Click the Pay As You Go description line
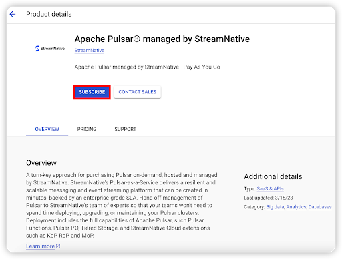The width and height of the screenshot is (342, 259). (147, 67)
